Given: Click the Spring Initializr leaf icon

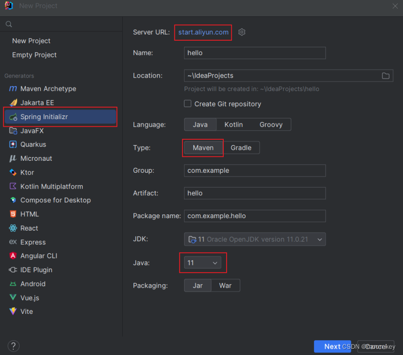Looking at the screenshot, I should pos(13,117).
